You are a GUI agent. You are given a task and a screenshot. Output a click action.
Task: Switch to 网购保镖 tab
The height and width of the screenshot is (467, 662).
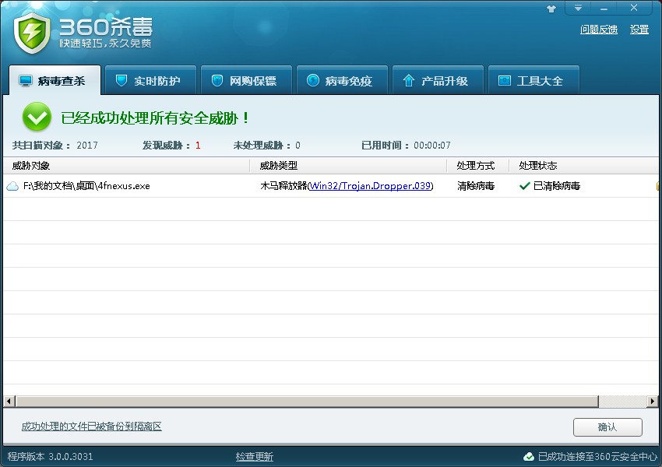click(247, 80)
